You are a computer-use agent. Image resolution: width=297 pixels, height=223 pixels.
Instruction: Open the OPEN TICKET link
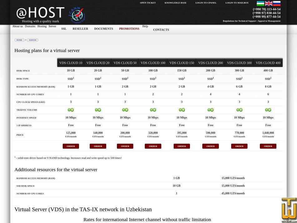[148, 3]
